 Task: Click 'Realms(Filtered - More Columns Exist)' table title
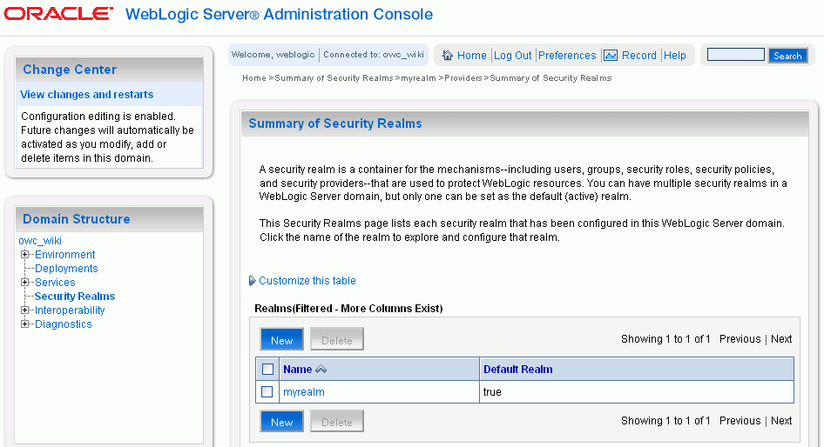click(x=348, y=309)
